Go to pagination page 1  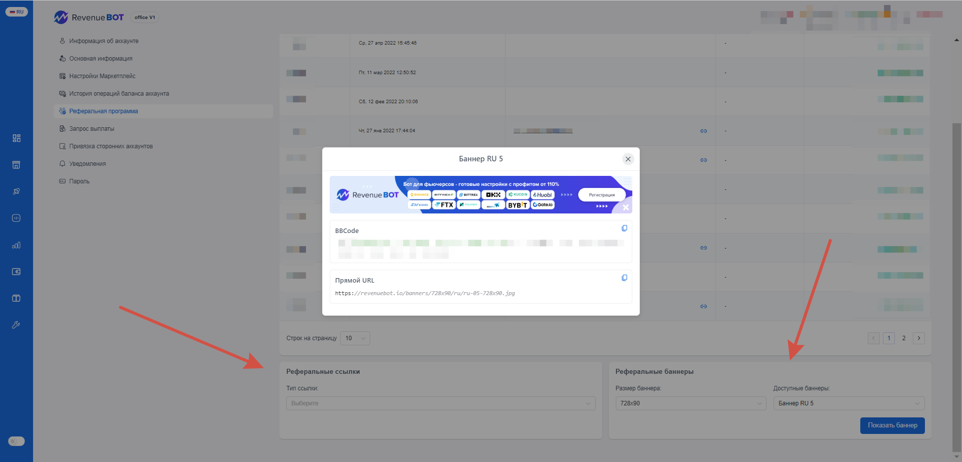(x=889, y=338)
